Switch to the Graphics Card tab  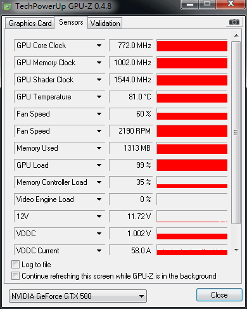pos(30,23)
